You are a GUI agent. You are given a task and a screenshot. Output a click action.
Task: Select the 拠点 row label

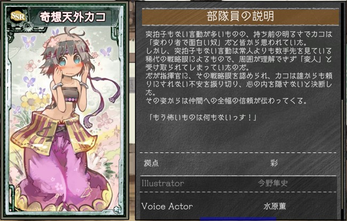151,163
